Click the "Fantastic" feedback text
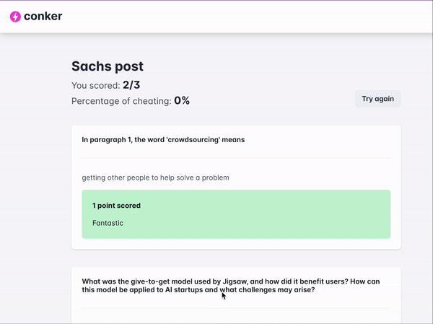Screen dimensions: 433x324 coord(108,223)
